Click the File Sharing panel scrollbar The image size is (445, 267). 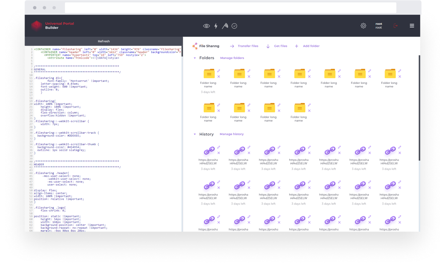(419, 107)
